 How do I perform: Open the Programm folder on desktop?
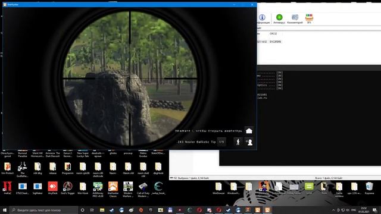pos(67,168)
